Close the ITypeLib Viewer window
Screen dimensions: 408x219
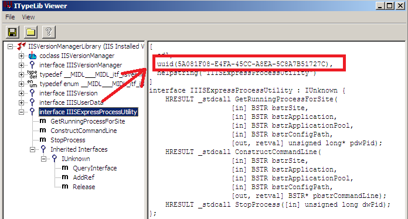pos(400,6)
